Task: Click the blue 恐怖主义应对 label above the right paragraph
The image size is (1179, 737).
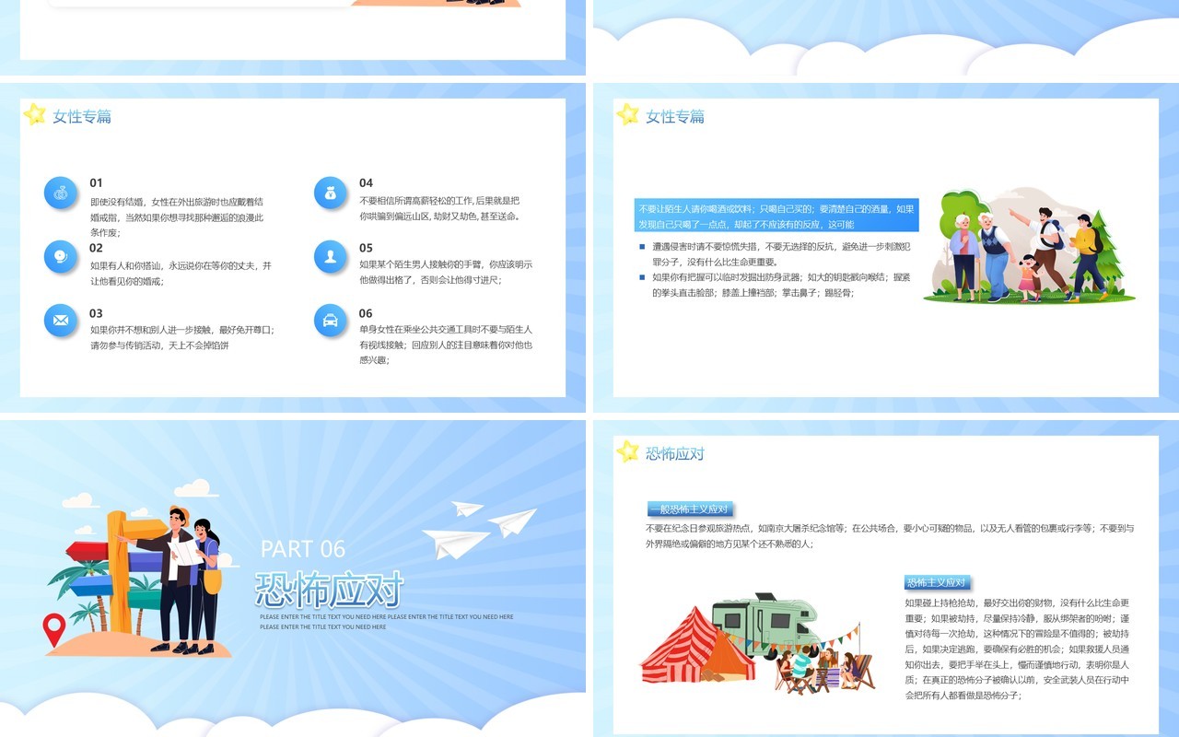Action: [937, 582]
